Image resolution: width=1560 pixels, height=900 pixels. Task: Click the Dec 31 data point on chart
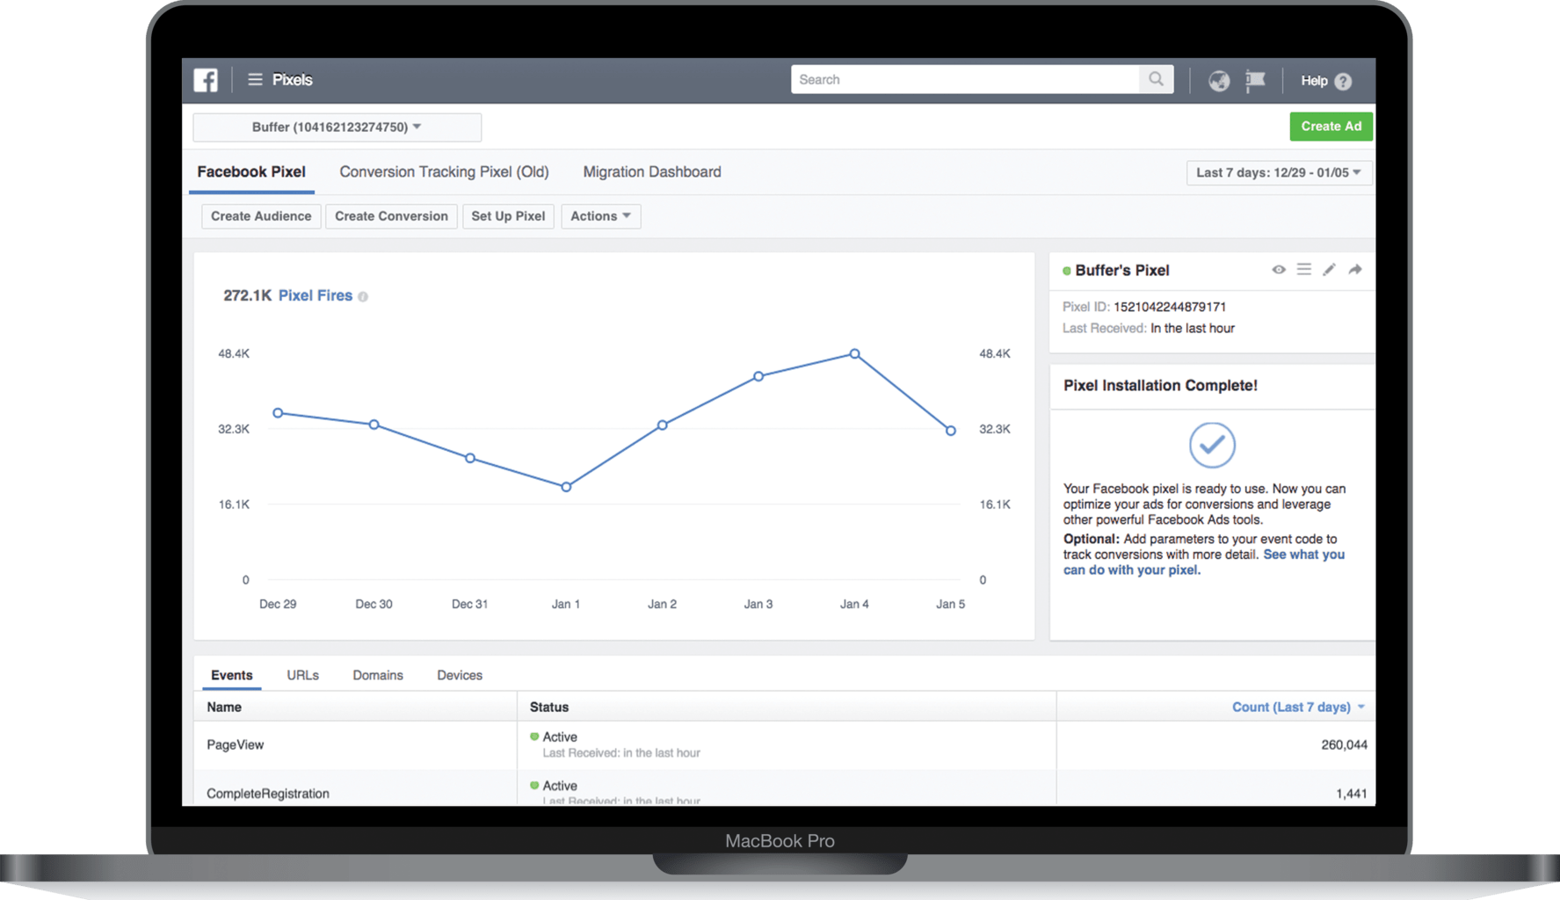tap(470, 458)
